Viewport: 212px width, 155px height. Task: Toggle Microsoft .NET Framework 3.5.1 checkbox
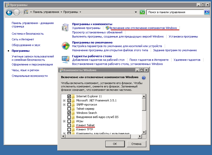pos(69,101)
